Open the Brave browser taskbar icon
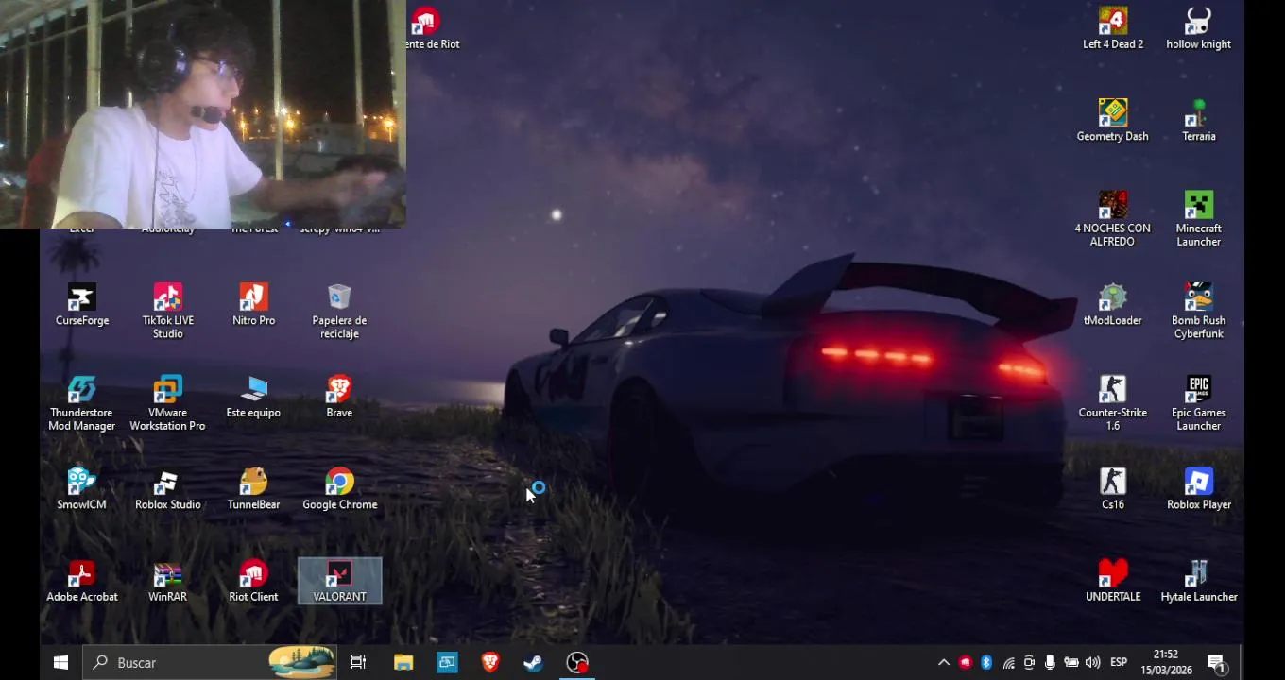Screen dimensions: 1285x680 (x=490, y=663)
